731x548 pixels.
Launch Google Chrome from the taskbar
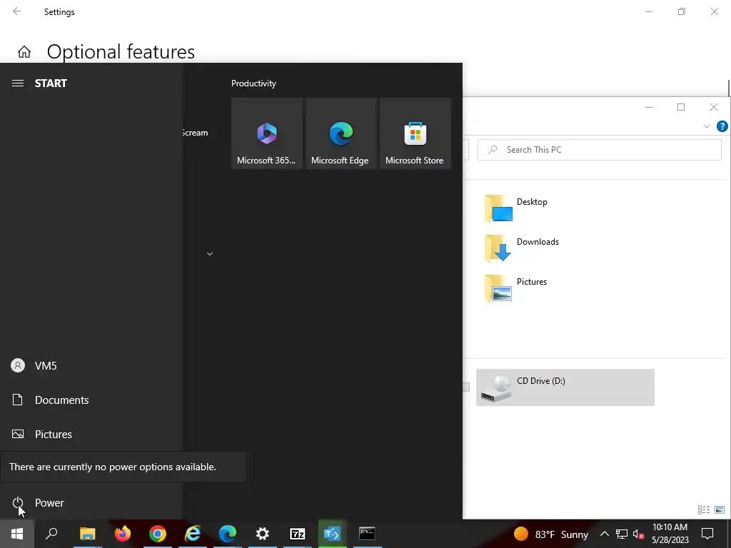click(158, 534)
